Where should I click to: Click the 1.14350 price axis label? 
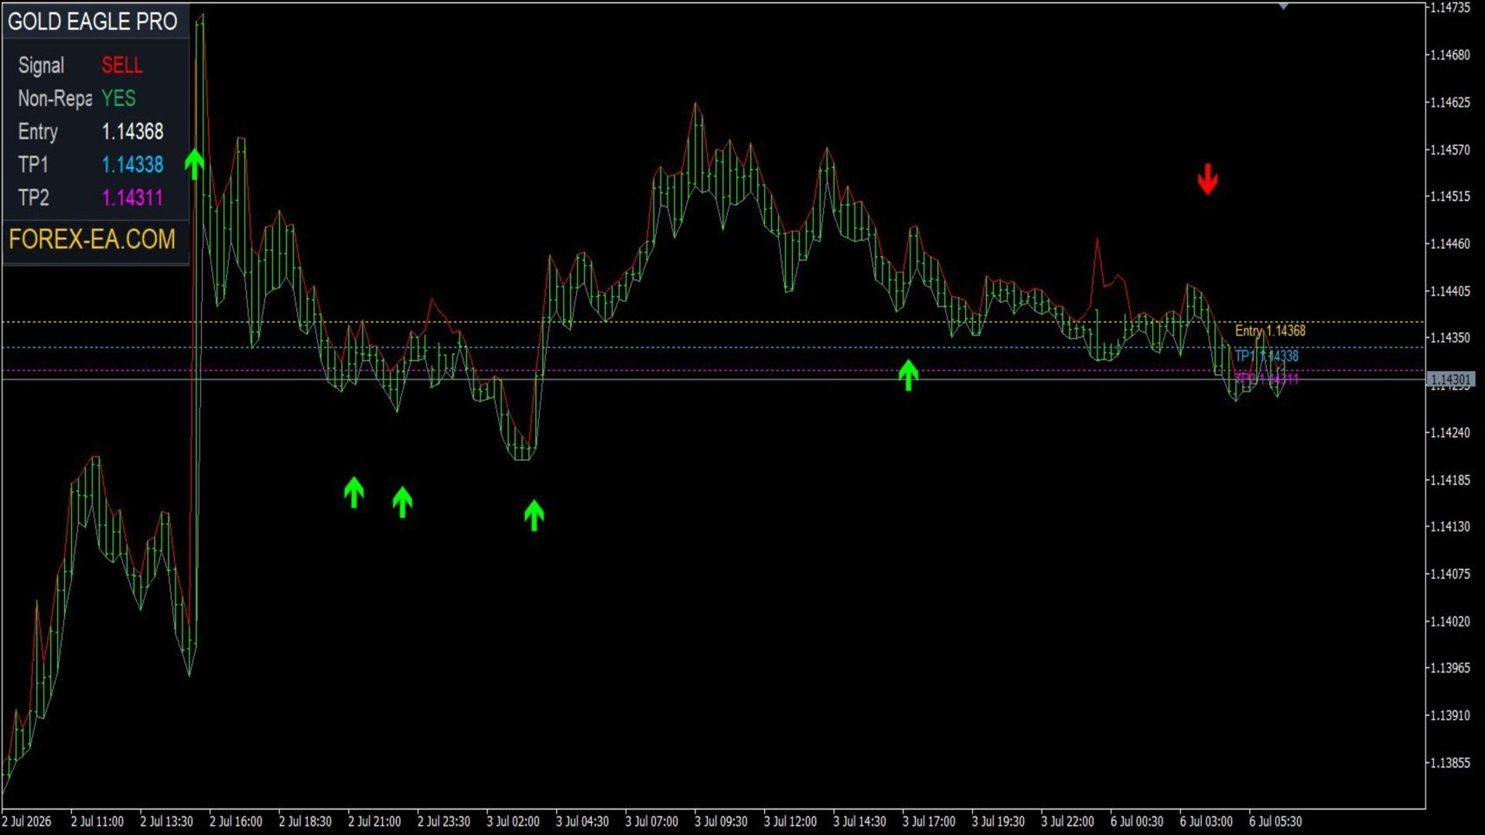tap(1449, 338)
